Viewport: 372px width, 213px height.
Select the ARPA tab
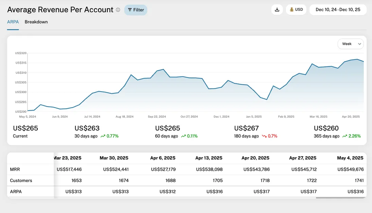[13, 22]
